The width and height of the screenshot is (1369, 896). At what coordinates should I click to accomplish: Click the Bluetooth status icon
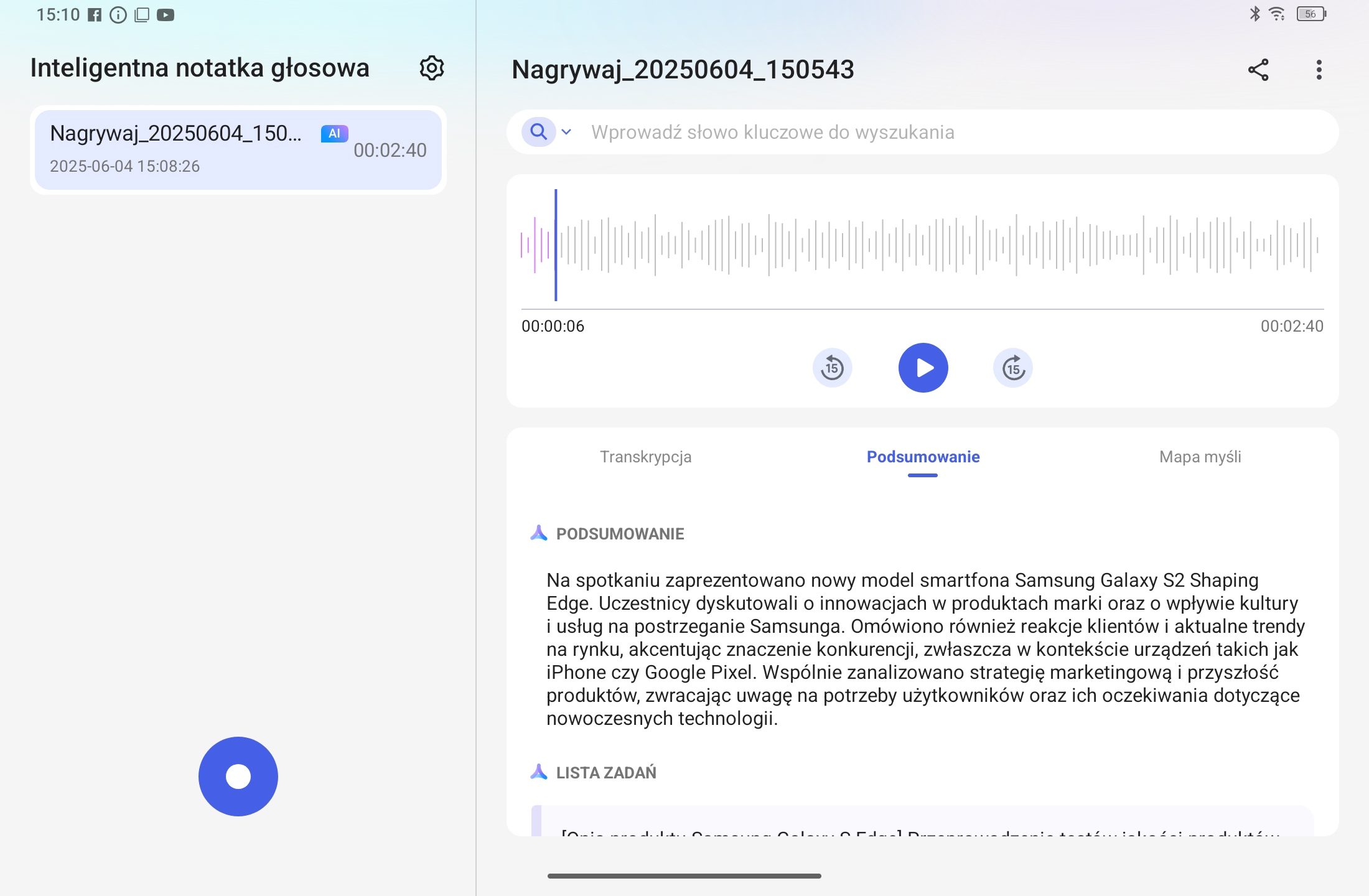click(1255, 14)
